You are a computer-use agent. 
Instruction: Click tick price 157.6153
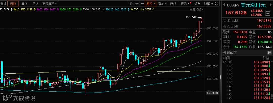[261, 82]
